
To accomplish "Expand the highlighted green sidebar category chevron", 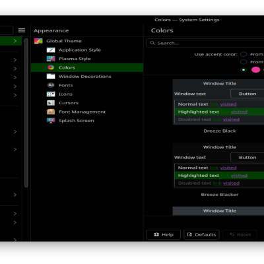I will 15,41.
